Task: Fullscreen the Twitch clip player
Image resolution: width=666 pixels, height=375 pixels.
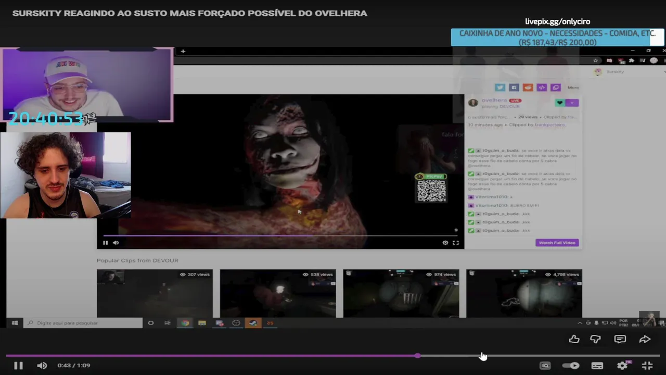Action: point(456,243)
